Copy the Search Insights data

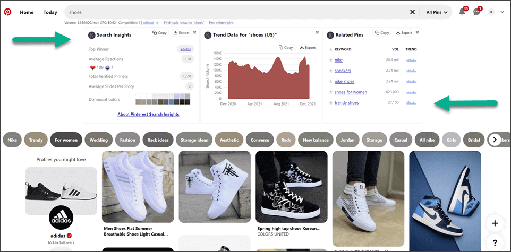point(159,32)
